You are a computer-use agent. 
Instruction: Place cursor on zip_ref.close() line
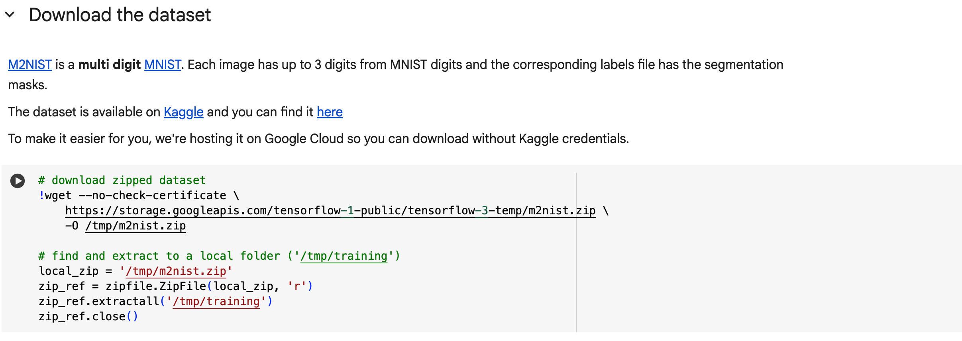(x=88, y=316)
